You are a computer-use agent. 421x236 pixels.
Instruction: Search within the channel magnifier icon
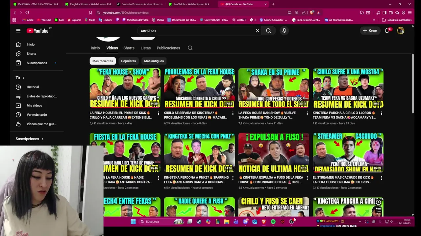click(x=190, y=48)
